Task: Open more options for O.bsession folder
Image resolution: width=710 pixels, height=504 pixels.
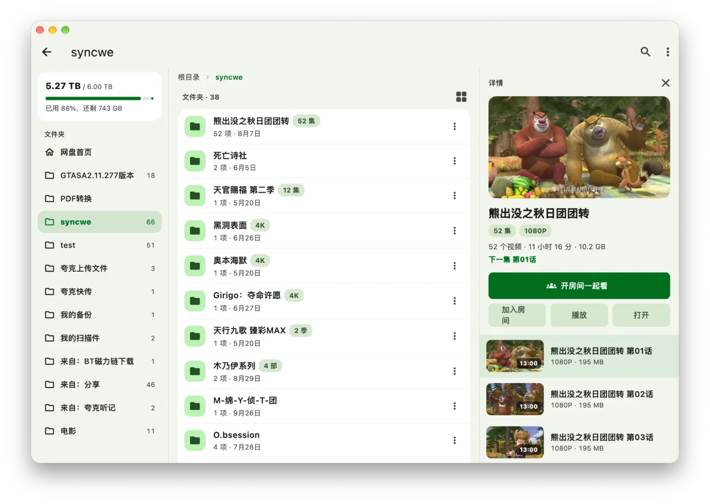Action: (x=454, y=440)
